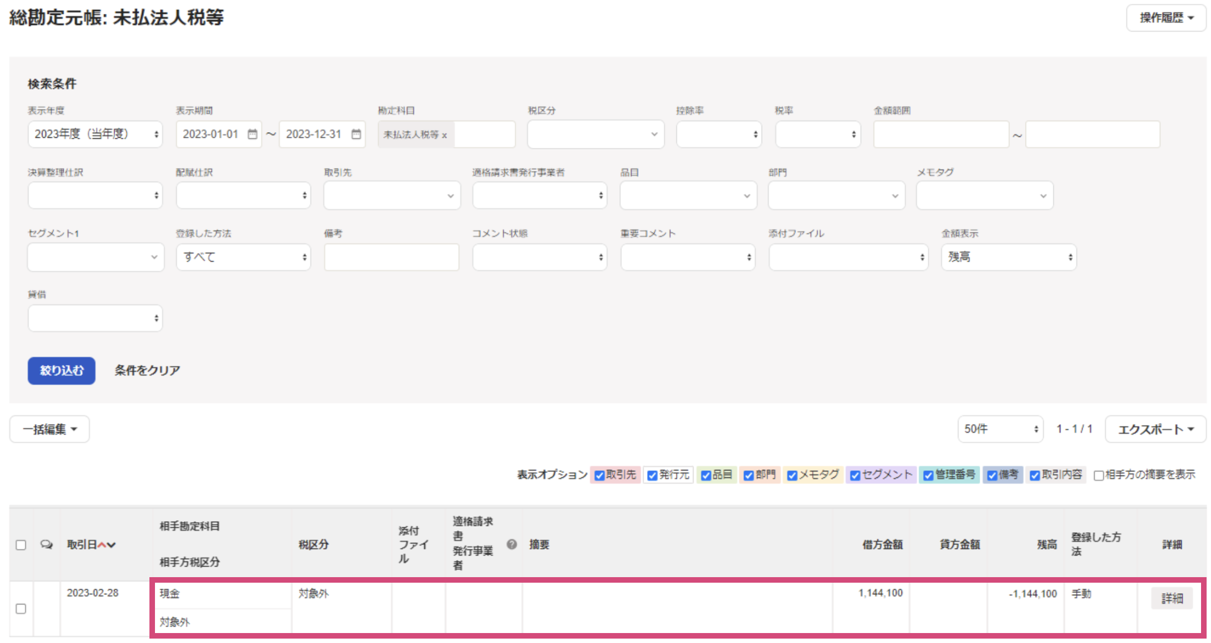
Task: Click the 2023-12-31 end date field
Action: (322, 134)
